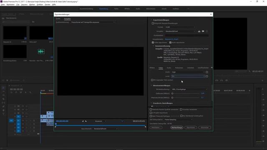Open program monitor settings wrench
Image resolution: width=267 pixels, height=150 pixels.
pyautogui.click(x=249, y=71)
